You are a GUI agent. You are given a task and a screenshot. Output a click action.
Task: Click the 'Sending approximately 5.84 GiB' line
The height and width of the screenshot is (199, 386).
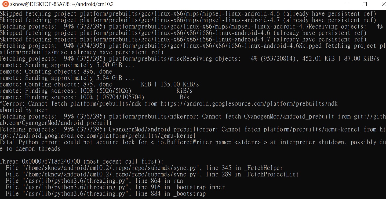coord(67,78)
